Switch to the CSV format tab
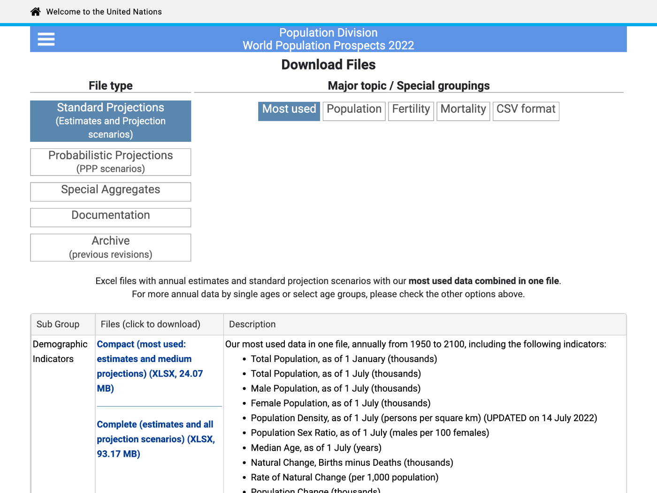Image resolution: width=657 pixels, height=493 pixels. coord(526,111)
